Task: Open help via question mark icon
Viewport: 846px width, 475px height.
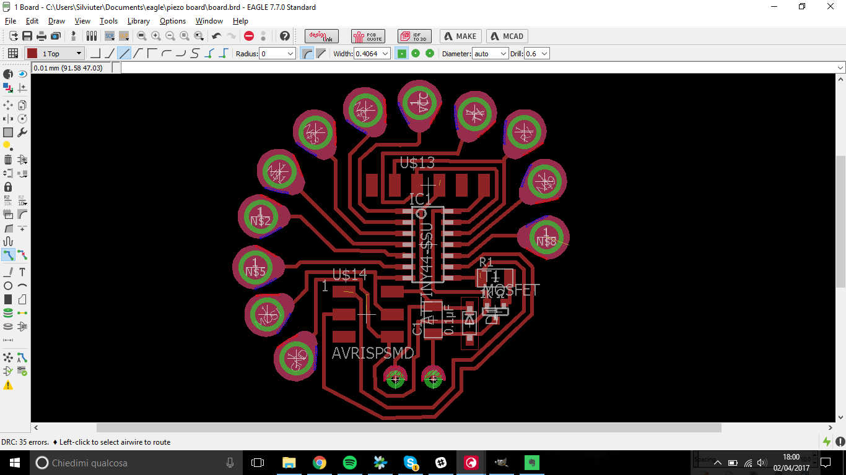Action: (x=284, y=36)
